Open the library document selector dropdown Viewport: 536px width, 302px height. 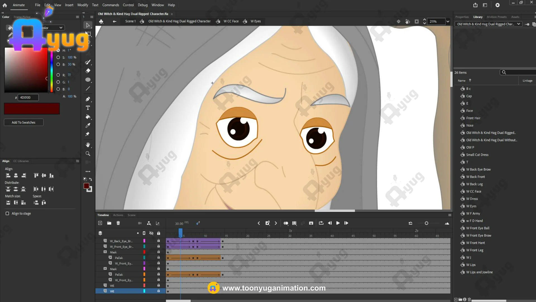pos(489,24)
